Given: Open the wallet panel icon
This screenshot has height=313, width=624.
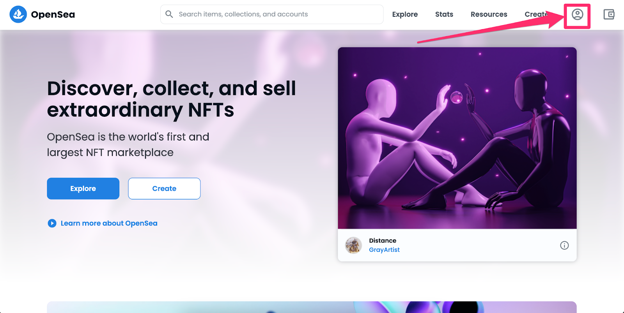Looking at the screenshot, I should (608, 14).
